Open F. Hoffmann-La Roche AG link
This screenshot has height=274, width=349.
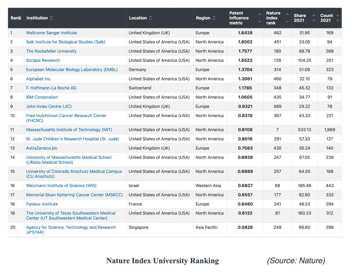pos(51,88)
